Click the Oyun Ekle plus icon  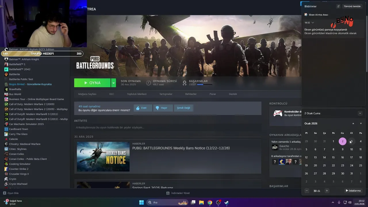coord(4,193)
